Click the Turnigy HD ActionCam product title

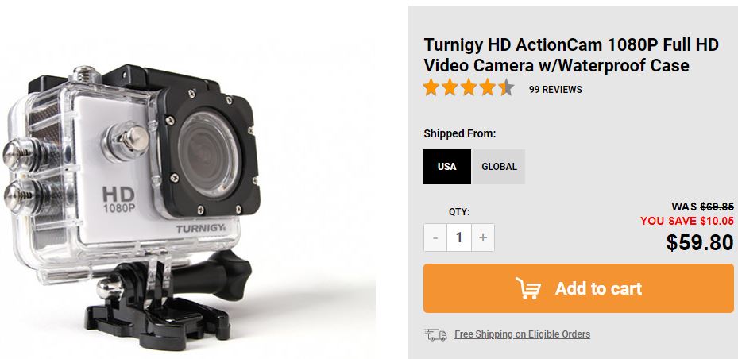coord(571,55)
